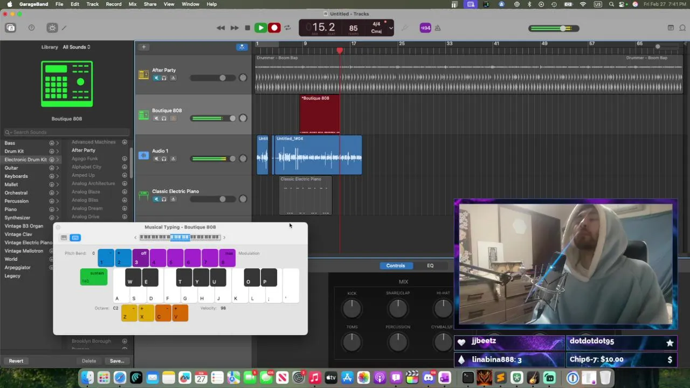Open the Editors pencil icon
This screenshot has height=388, width=690.
(64, 28)
